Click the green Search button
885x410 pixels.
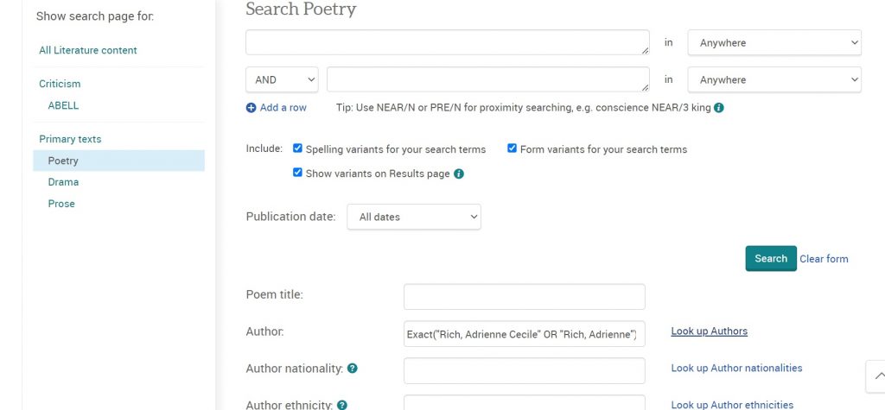tap(770, 258)
